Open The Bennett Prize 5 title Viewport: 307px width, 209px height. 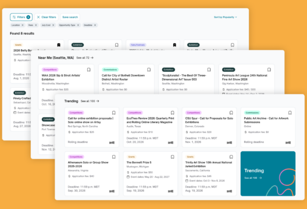[139, 163]
